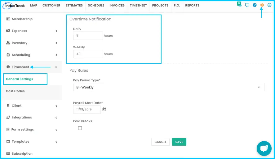Open the REPORTS menu
The image size is (275, 159).
click(x=192, y=6)
